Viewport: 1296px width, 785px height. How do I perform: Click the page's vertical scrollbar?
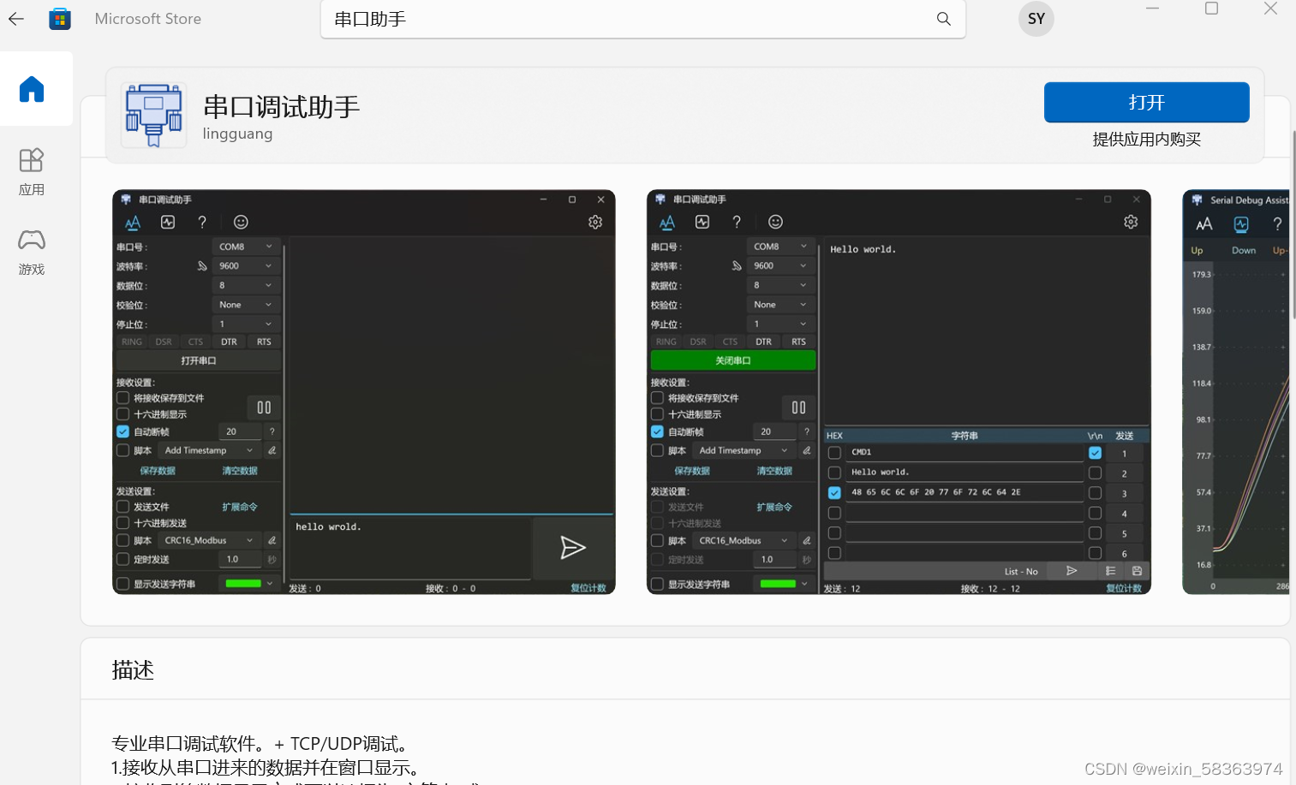(1293, 224)
